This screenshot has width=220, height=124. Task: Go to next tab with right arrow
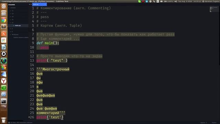(31, 4)
